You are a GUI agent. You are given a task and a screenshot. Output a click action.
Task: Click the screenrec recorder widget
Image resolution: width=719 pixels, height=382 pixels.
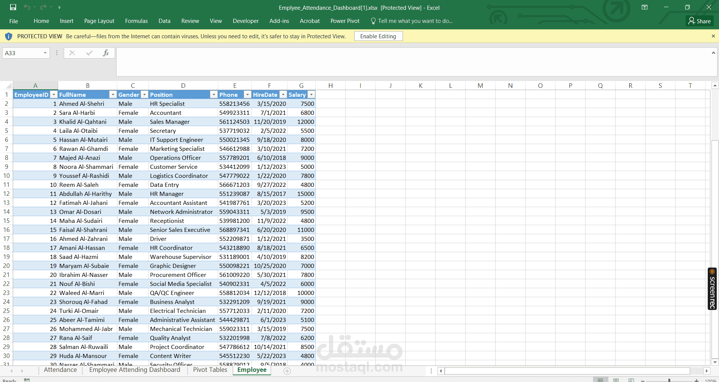(x=712, y=289)
